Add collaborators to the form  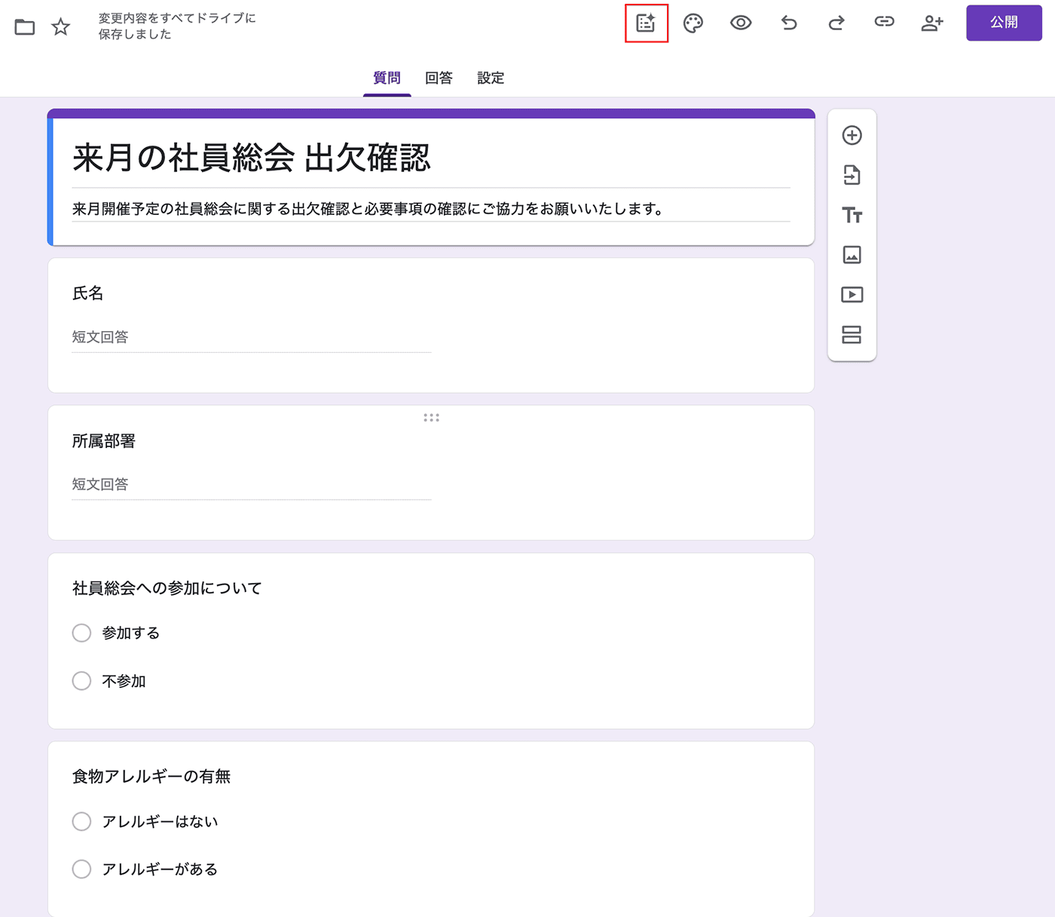pyautogui.click(x=932, y=23)
